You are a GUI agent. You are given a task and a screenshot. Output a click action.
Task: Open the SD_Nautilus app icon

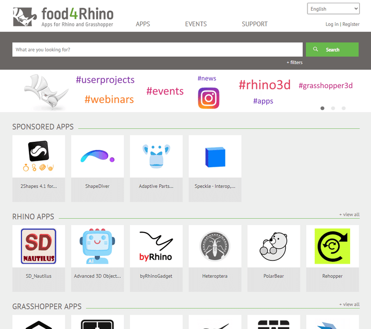pyautogui.click(x=38, y=246)
